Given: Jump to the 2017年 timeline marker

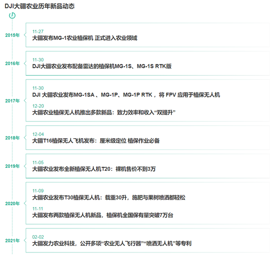Looking at the screenshot, I should pos(12,101).
